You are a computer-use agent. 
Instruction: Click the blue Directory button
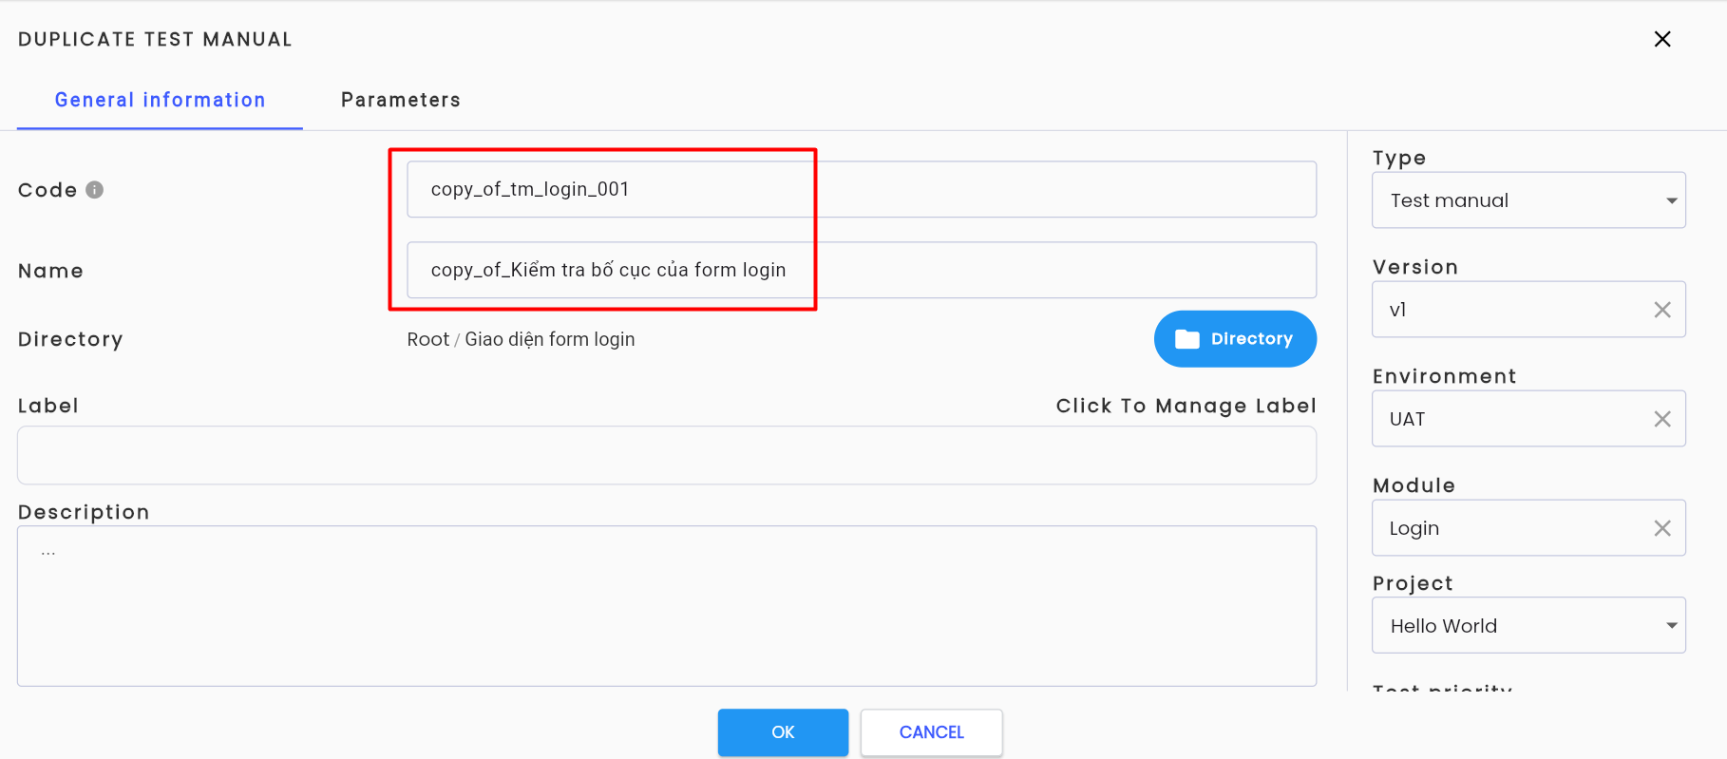[1235, 339]
